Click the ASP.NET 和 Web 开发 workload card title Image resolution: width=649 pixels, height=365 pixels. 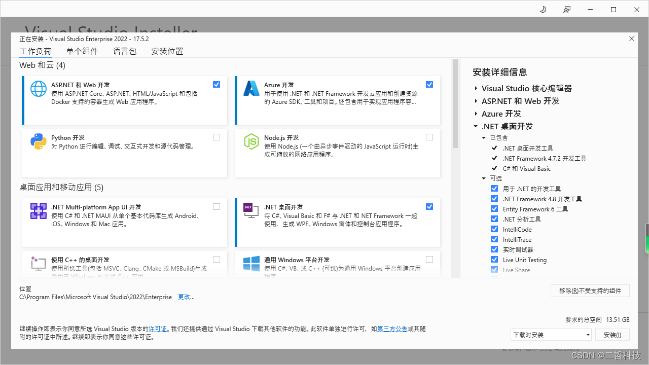tap(81, 85)
